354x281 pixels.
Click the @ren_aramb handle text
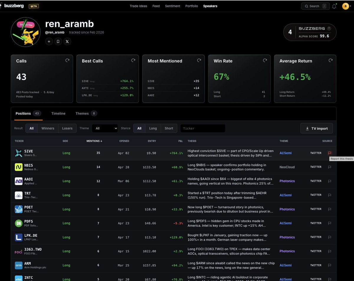click(x=55, y=32)
